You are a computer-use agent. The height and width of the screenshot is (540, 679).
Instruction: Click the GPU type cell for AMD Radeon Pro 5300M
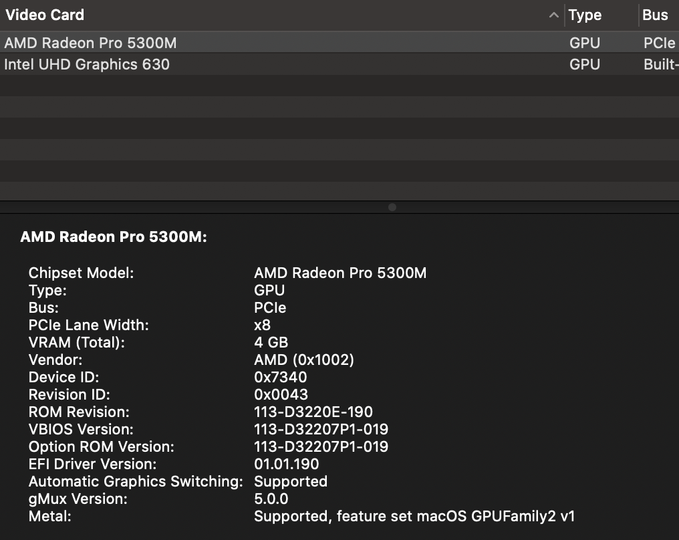click(585, 43)
